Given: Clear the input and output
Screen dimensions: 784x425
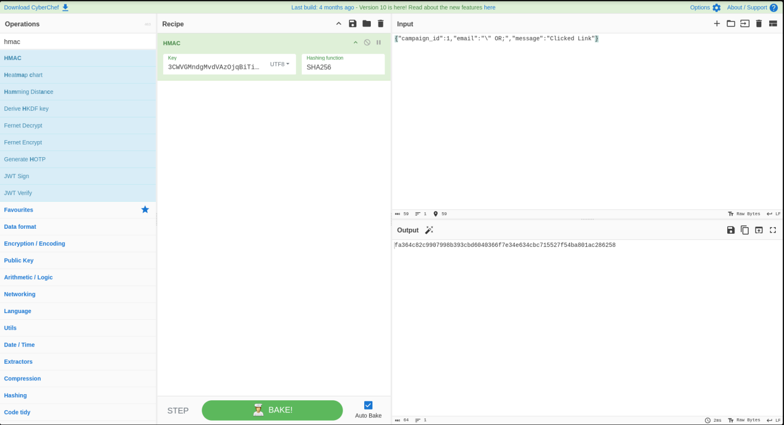Looking at the screenshot, I should coord(759,24).
